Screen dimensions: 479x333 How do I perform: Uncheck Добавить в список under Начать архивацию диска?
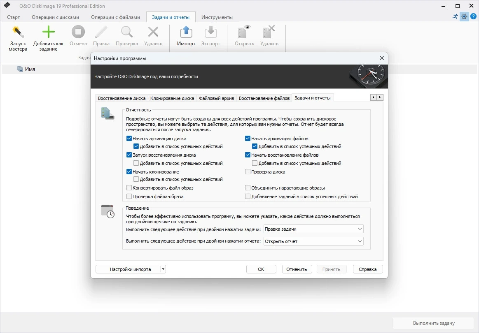pyautogui.click(x=136, y=146)
